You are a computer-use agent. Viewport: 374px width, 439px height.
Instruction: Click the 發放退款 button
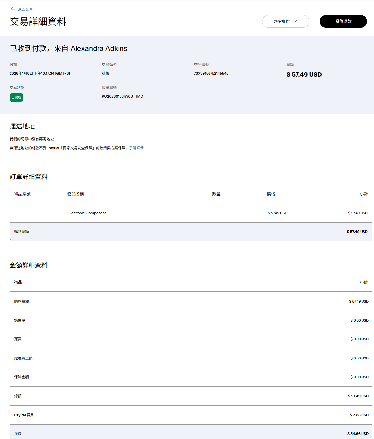click(x=343, y=21)
